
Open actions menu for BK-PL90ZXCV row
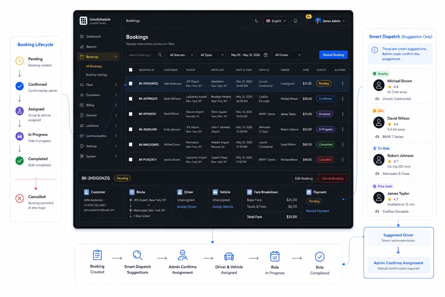(343, 160)
